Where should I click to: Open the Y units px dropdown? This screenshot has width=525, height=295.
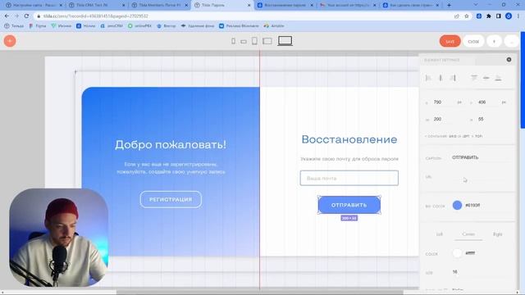tap(504, 102)
